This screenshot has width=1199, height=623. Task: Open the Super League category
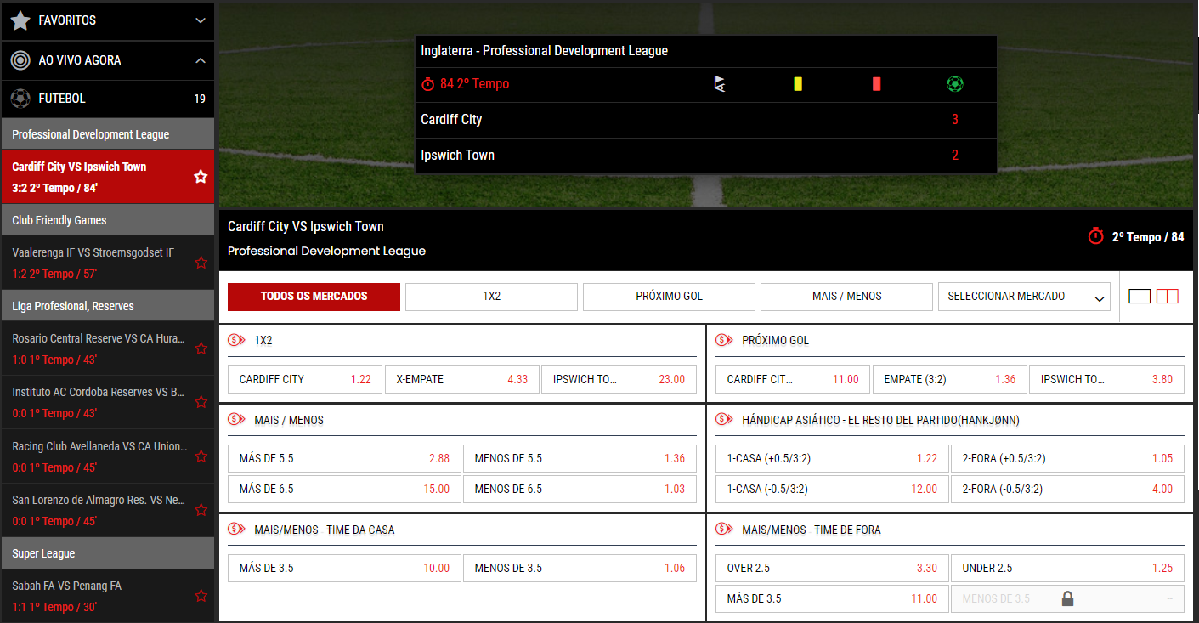[x=108, y=553]
